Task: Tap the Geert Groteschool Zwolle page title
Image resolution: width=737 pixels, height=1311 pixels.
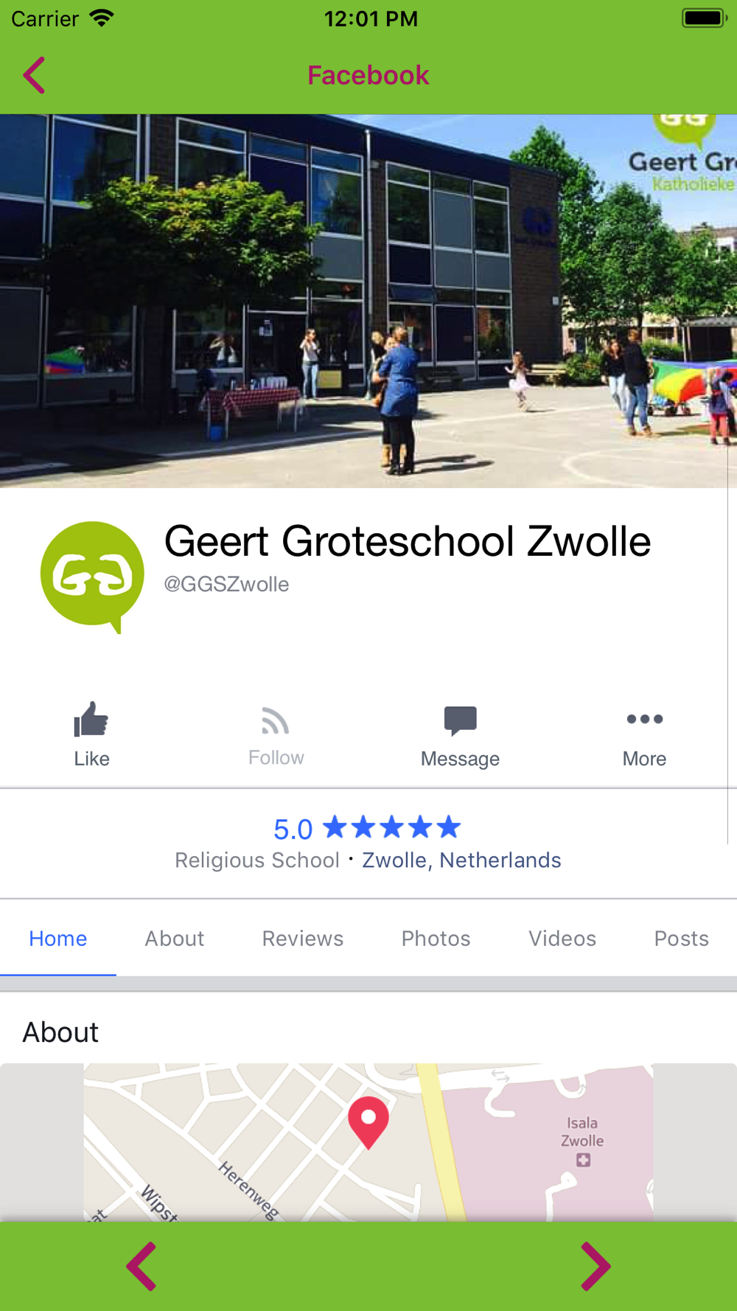Action: tap(408, 541)
